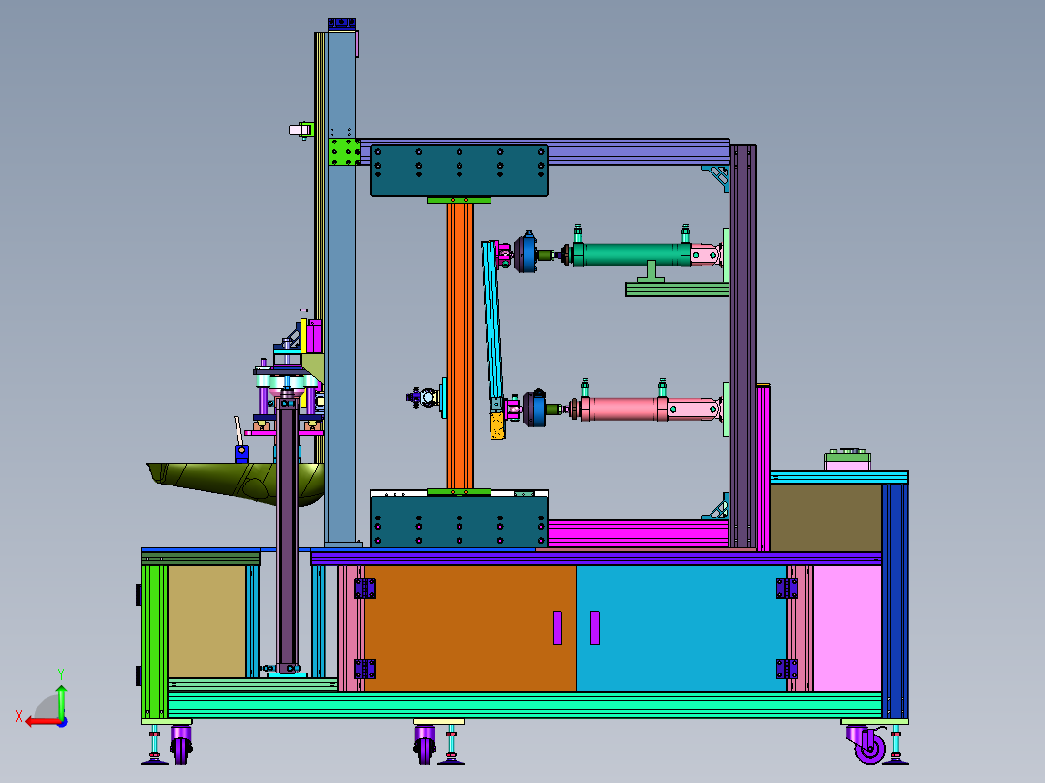Select the upper green pneumatic cylinder
1045x783 pixels.
click(632, 255)
